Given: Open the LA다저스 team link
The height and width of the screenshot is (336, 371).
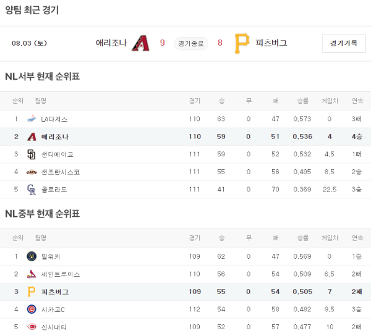Looking at the screenshot, I should pyautogui.click(x=54, y=119).
